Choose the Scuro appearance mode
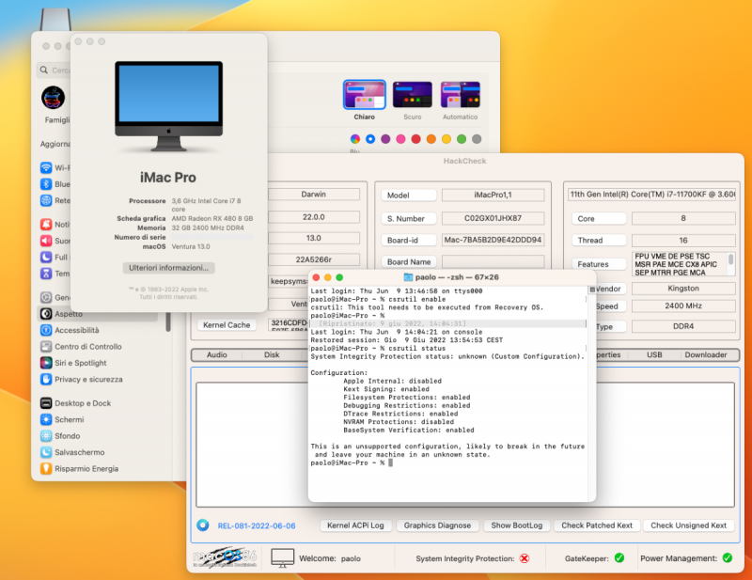This screenshot has height=580, width=752. click(412, 95)
